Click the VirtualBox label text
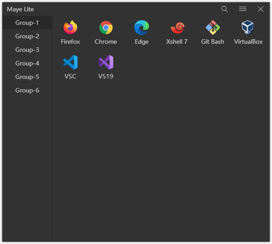 (248, 41)
